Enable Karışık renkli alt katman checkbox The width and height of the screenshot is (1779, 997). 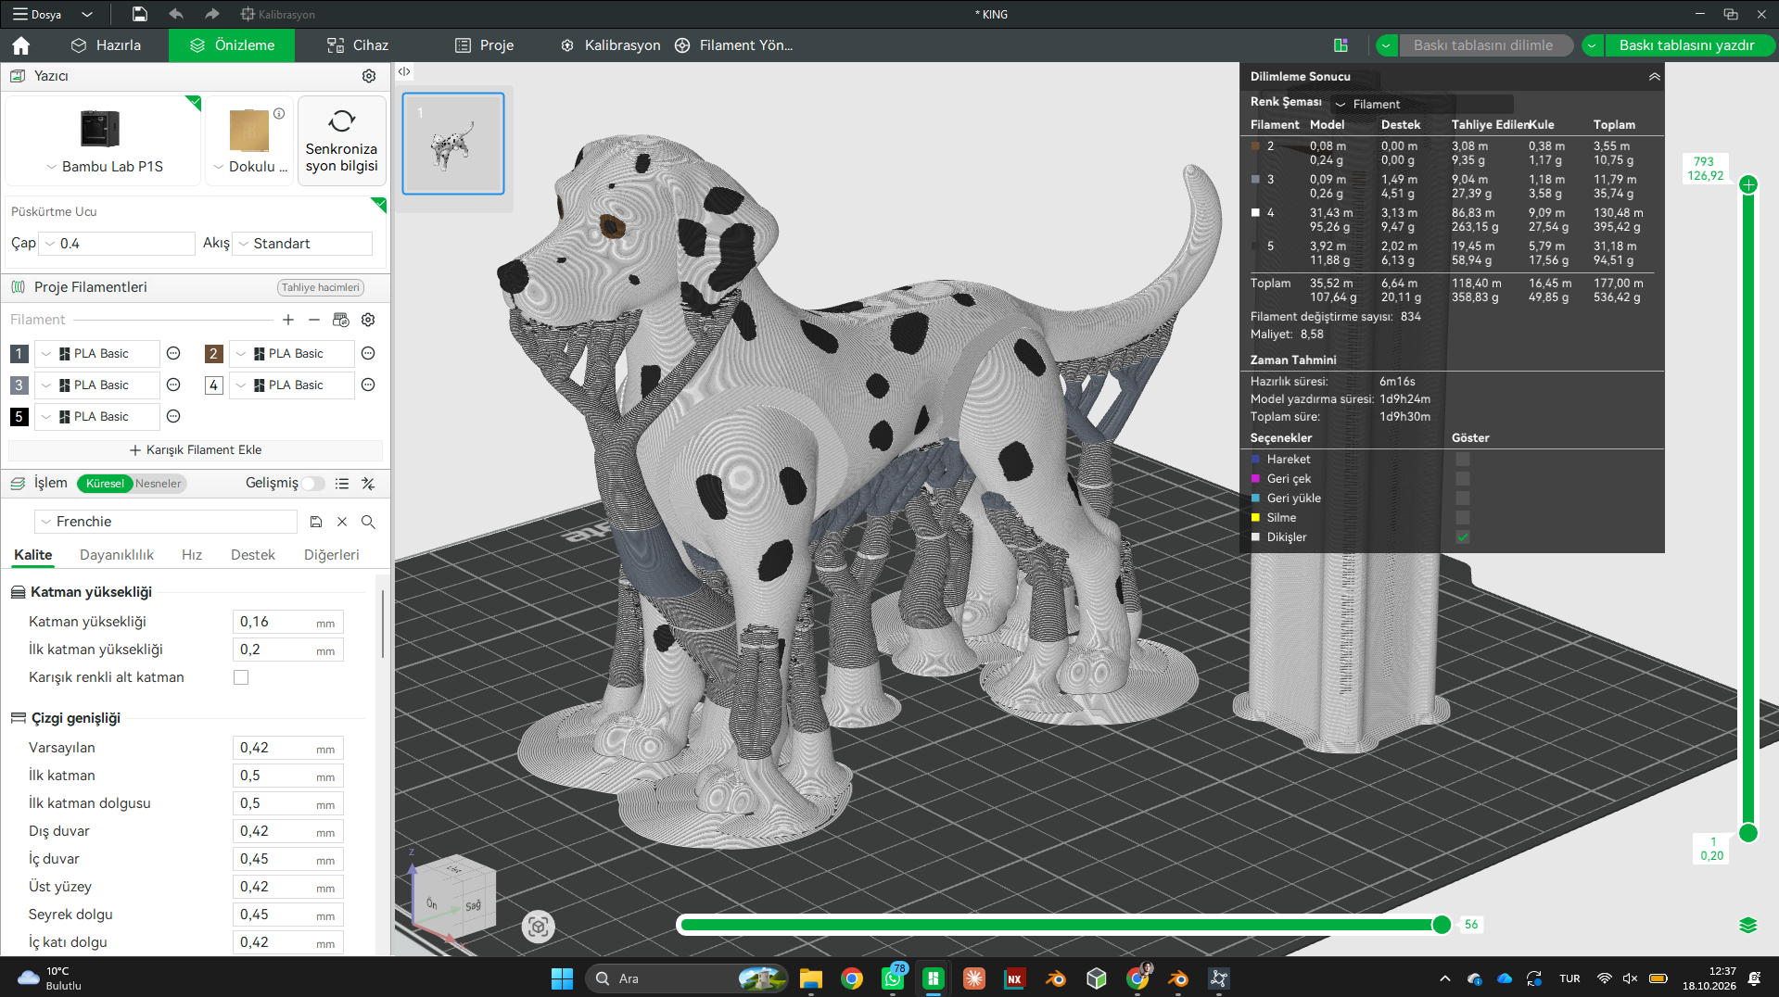coord(241,677)
